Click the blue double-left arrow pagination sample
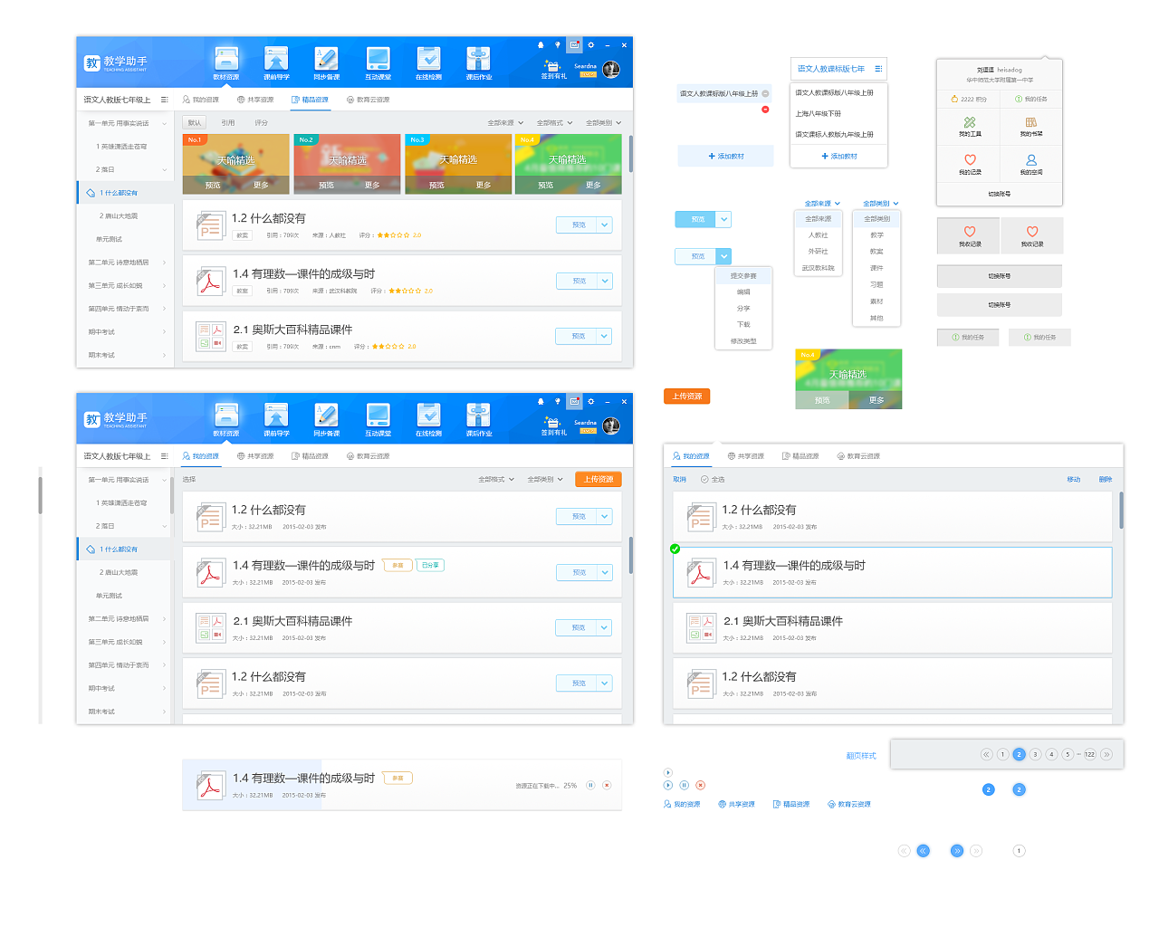The image size is (1159, 927). coord(923,850)
